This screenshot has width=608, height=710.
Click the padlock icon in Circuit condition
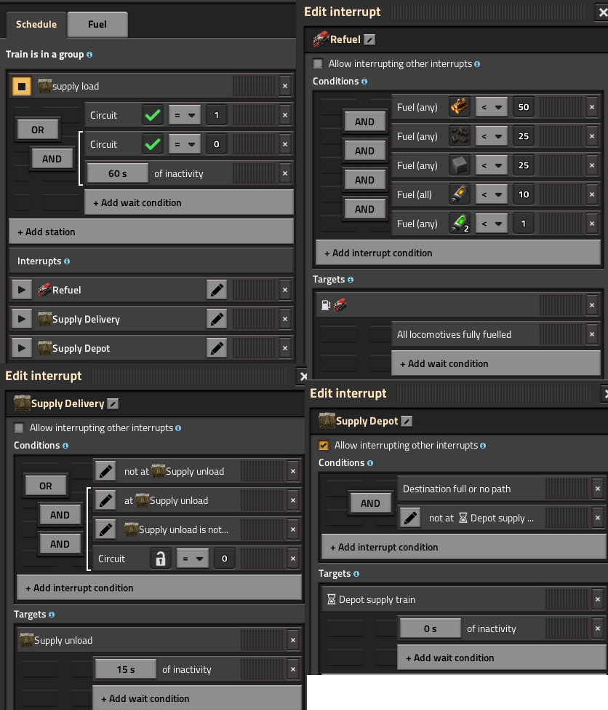coord(160,559)
